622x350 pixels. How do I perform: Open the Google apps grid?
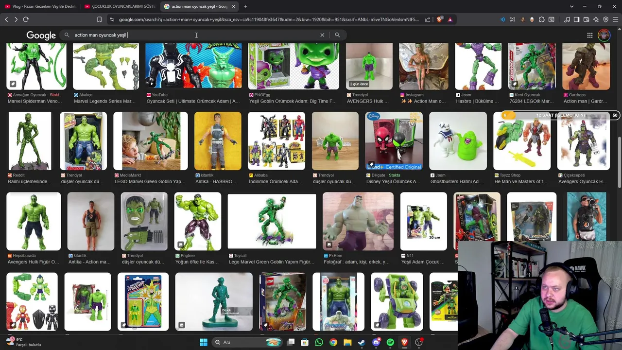click(590, 35)
